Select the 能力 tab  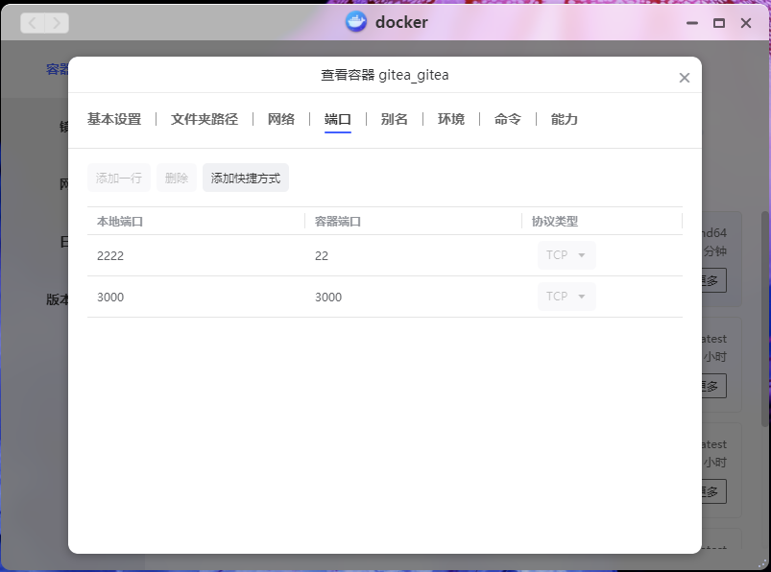[x=564, y=119]
